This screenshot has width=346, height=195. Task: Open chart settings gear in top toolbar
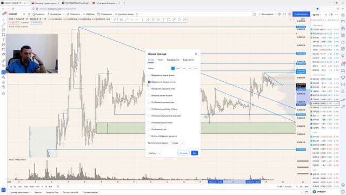tap(280, 14)
